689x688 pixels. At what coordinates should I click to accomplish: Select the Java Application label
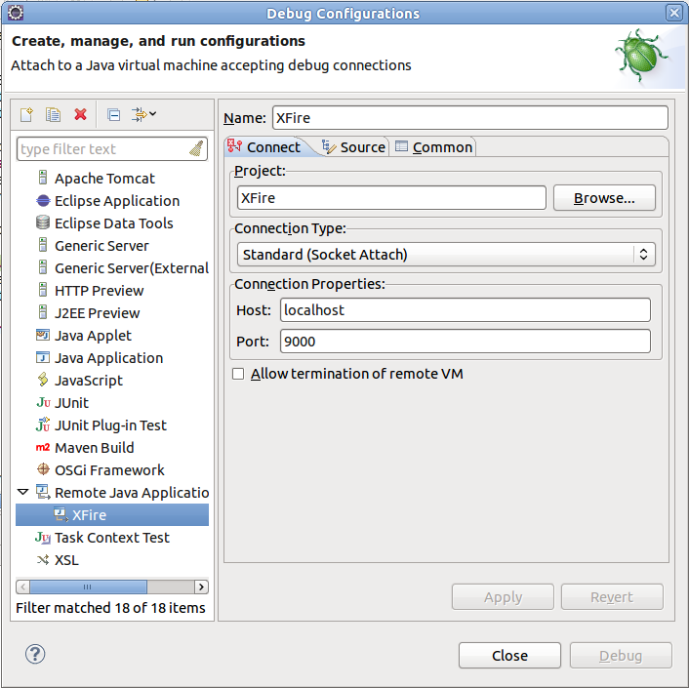point(108,358)
